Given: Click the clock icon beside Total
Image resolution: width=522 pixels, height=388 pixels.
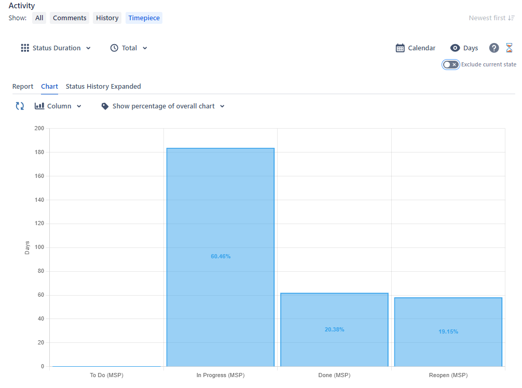Looking at the screenshot, I should [x=114, y=48].
